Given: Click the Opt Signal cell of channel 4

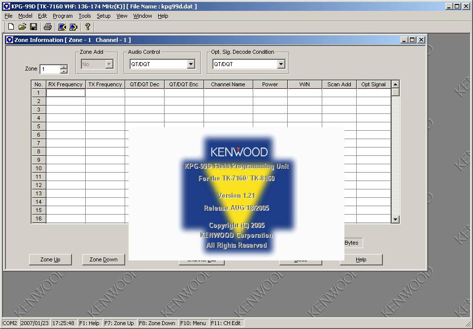Looking at the screenshot, I should (x=373, y=118).
